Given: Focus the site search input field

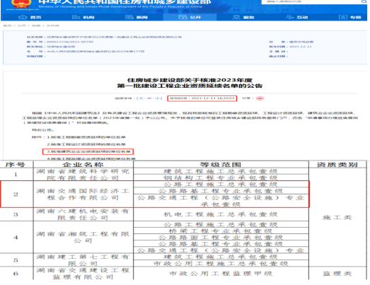Looking at the screenshot, I should tap(311, 1).
